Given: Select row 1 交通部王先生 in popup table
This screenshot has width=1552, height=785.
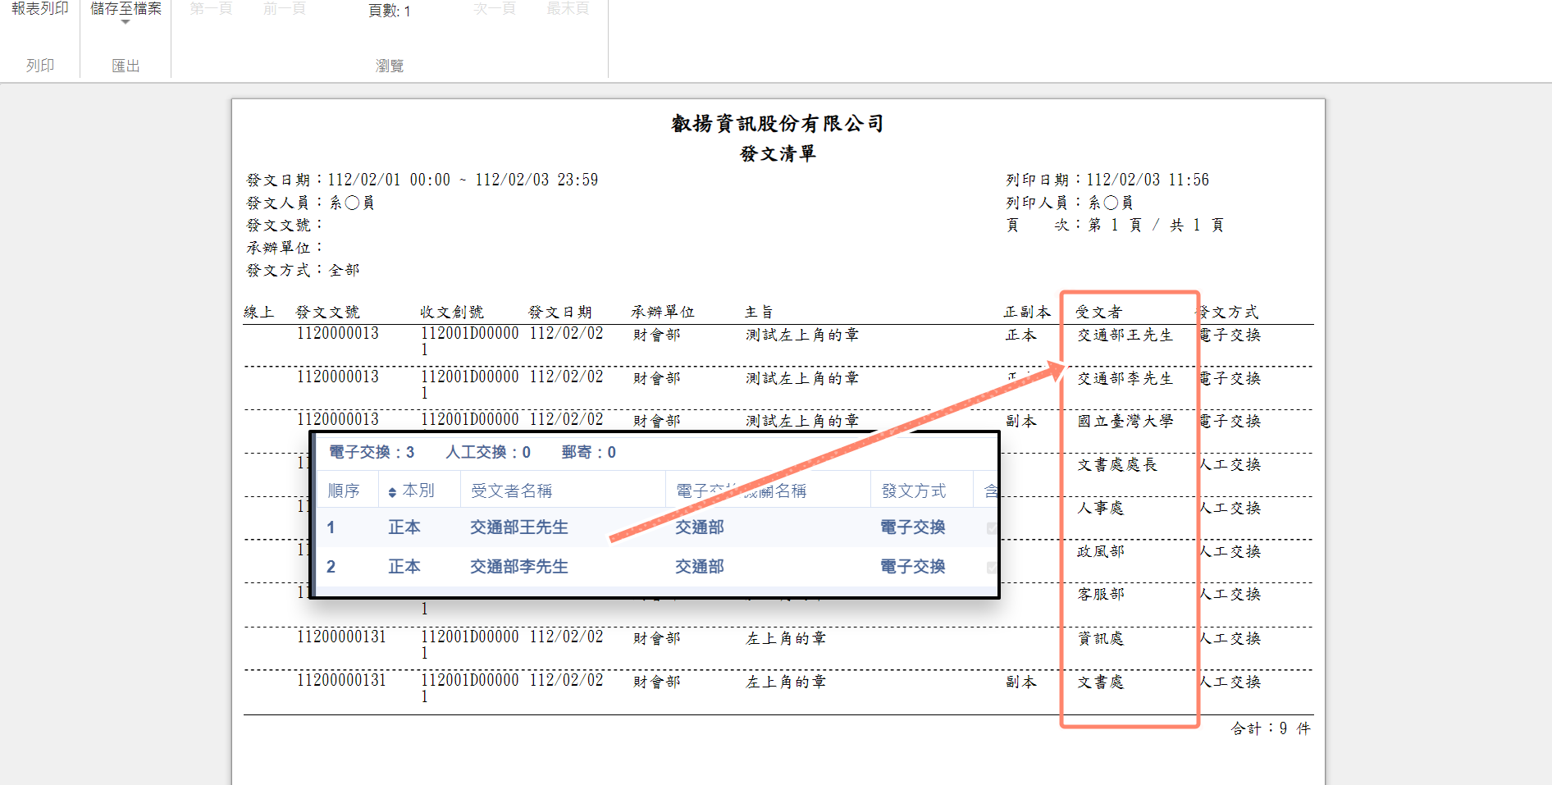Looking at the screenshot, I should pyautogui.click(x=518, y=527).
